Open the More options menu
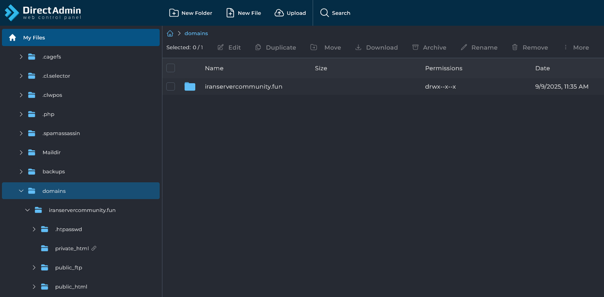The image size is (604, 297). click(576, 47)
